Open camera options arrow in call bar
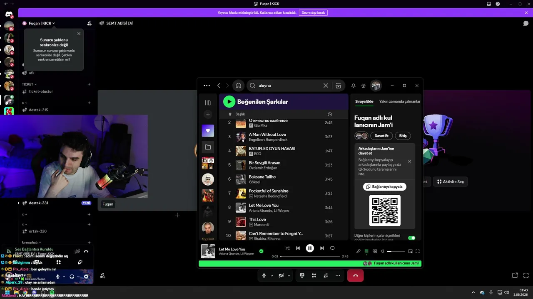 coord(289,275)
